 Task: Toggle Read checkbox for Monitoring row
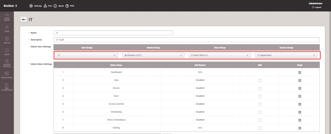point(300,112)
